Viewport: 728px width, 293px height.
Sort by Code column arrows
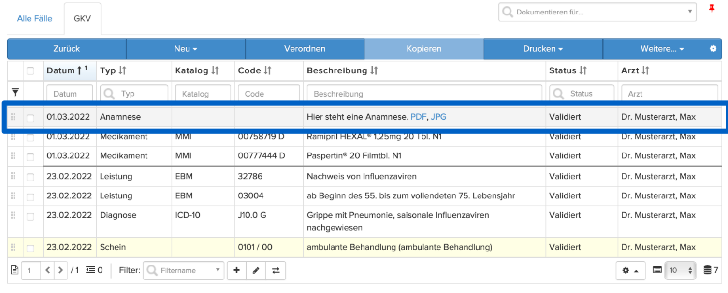[267, 70]
